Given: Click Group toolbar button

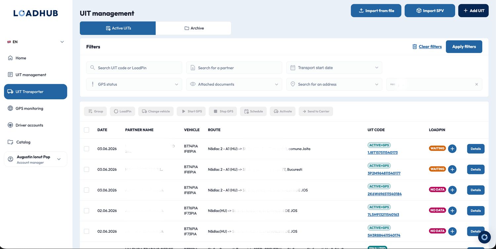Looking at the screenshot, I should (95, 111).
